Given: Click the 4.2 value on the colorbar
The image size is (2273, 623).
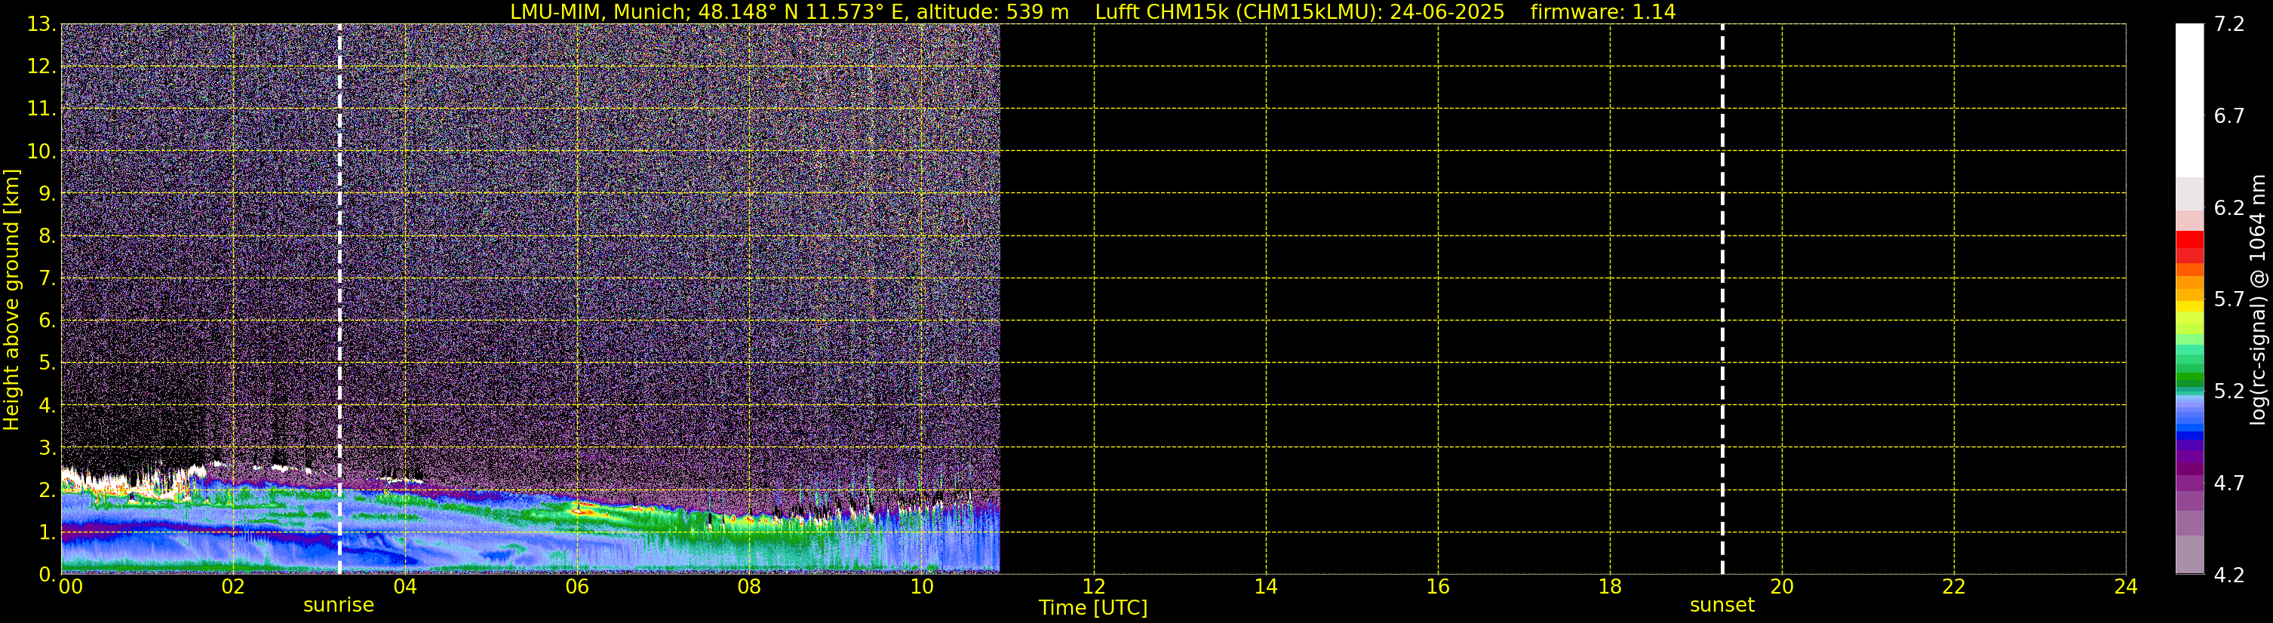Looking at the screenshot, I should coord(2229,575).
